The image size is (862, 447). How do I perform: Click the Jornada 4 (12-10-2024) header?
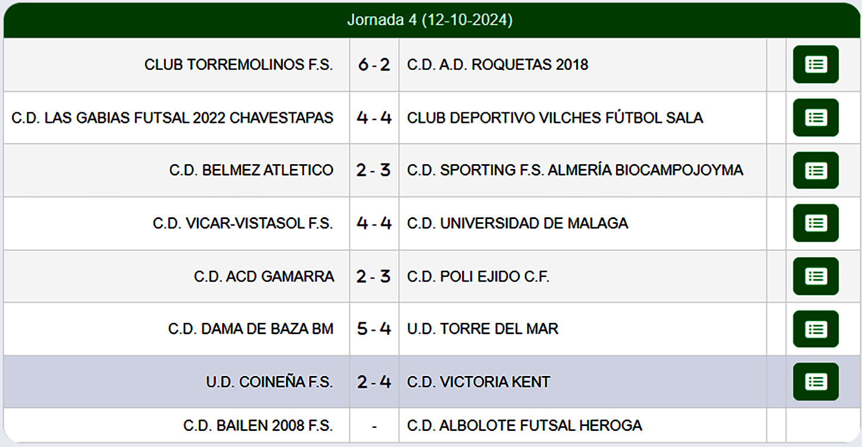tap(430, 20)
